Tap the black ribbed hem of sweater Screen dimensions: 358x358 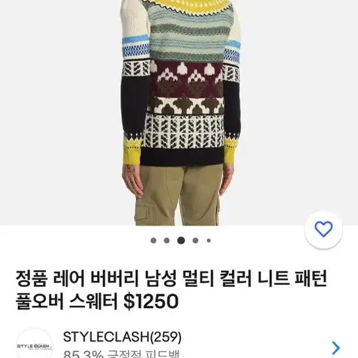click(x=182, y=156)
